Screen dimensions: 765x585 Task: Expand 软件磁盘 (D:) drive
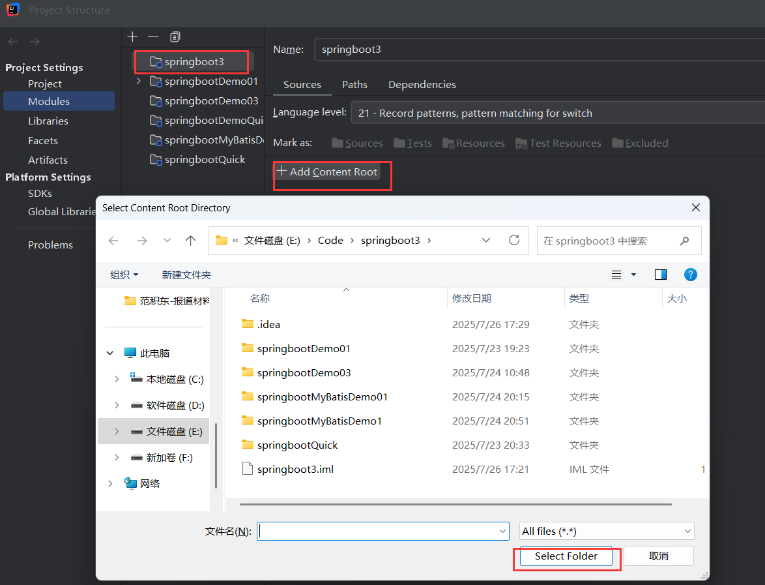pos(117,405)
